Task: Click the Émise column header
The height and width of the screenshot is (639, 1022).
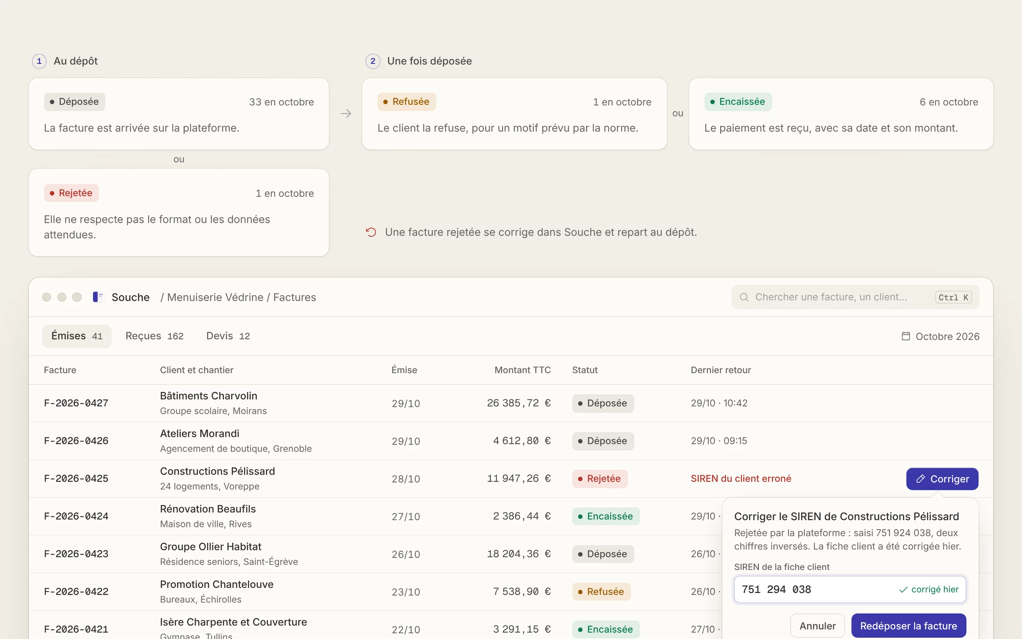Action: [x=404, y=370]
